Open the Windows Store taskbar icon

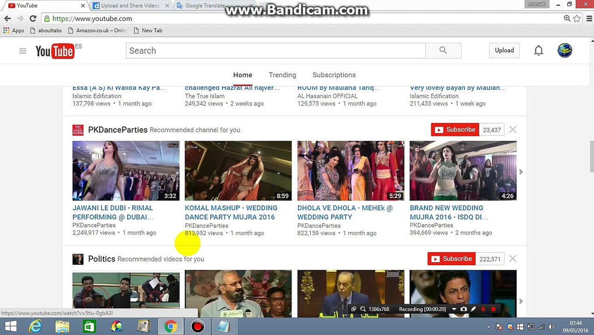click(90, 327)
